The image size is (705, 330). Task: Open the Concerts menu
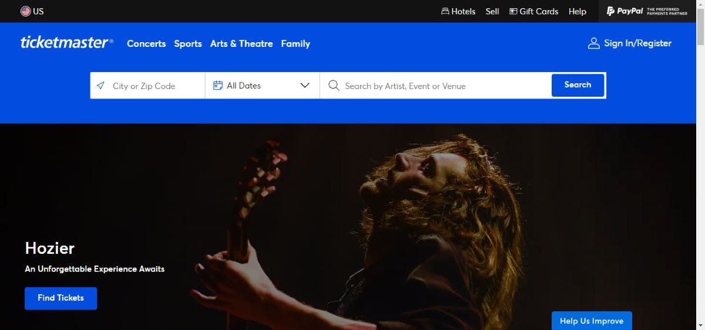click(146, 43)
